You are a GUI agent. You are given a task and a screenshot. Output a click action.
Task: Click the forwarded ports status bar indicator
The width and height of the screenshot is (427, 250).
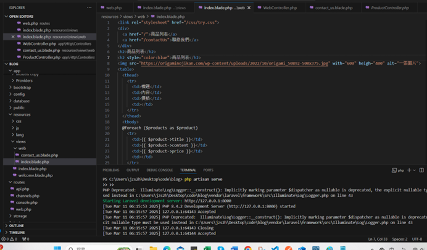pyautogui.click(x=25, y=239)
